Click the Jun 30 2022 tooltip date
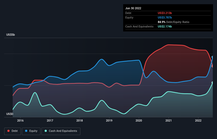Image resolution: width=217 pixels, height=139 pixels. (133, 8)
